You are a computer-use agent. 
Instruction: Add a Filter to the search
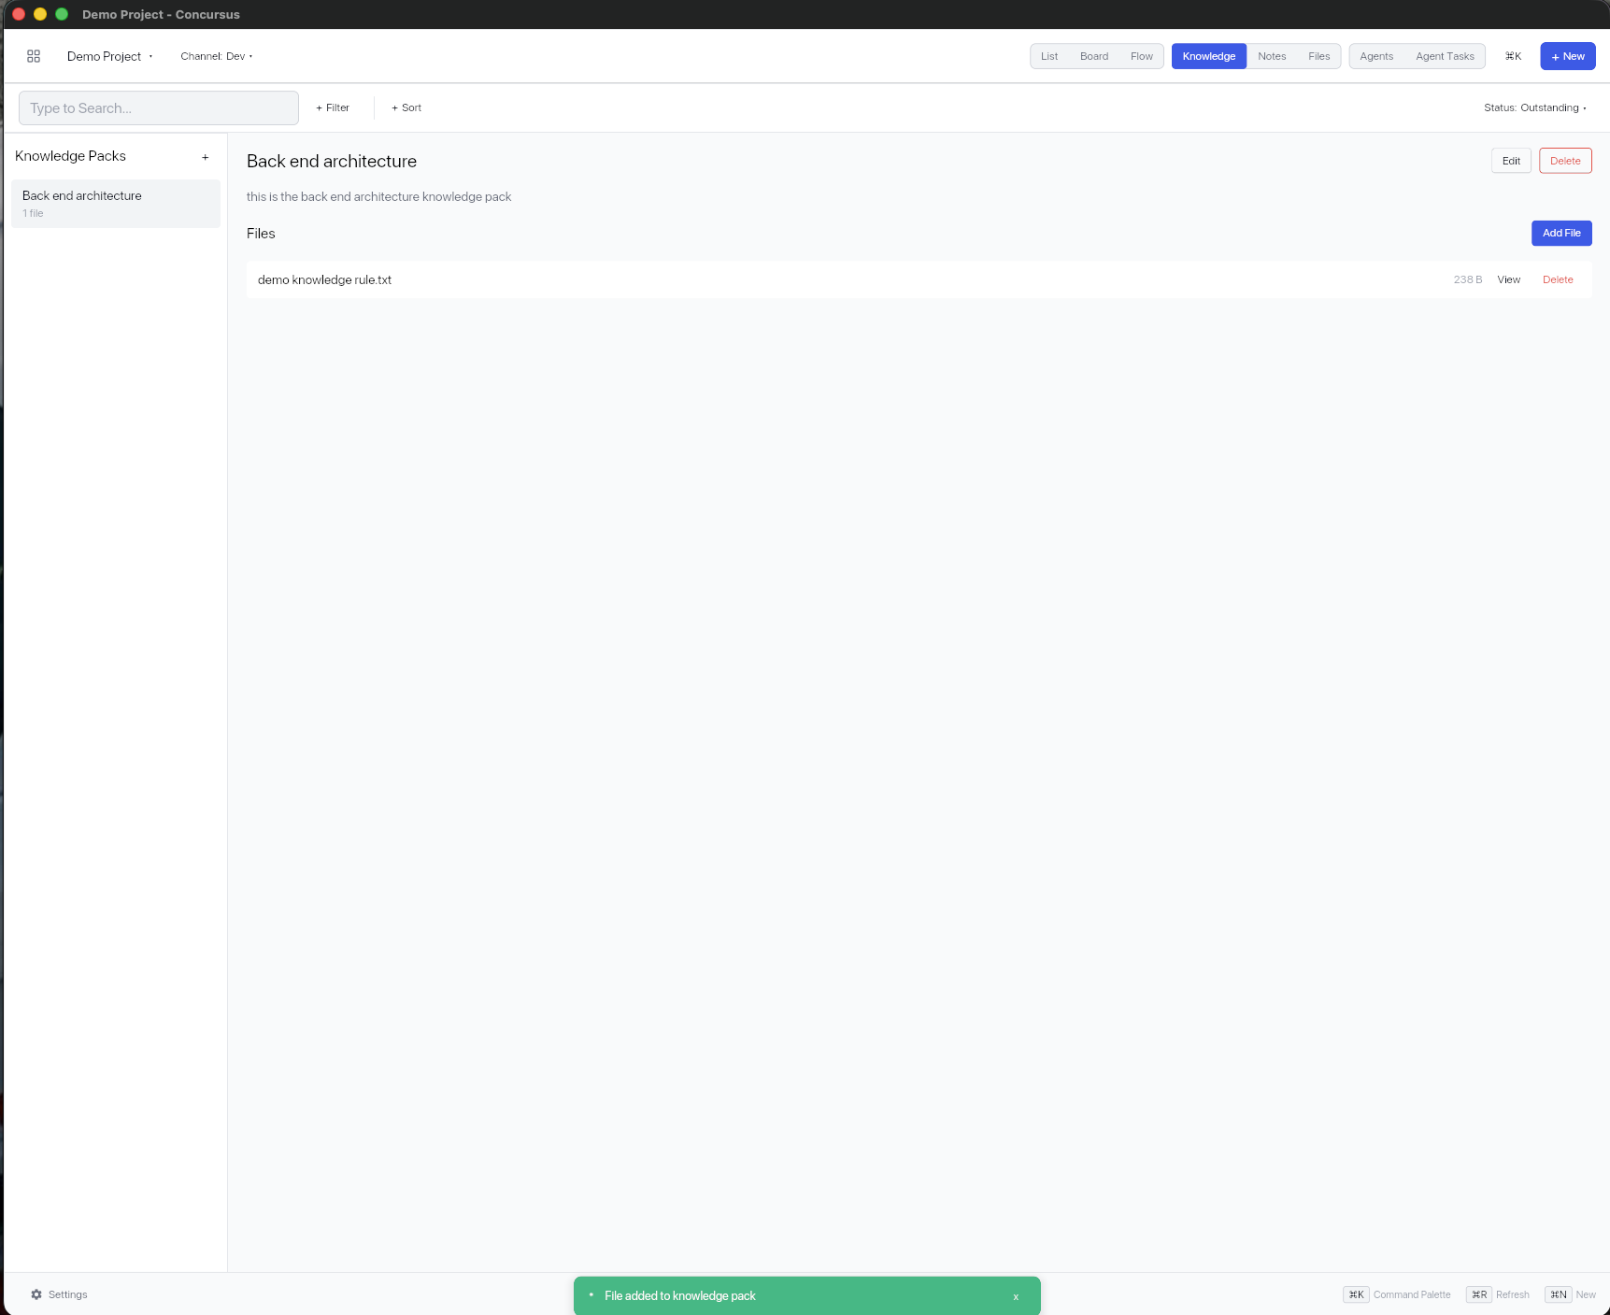pos(333,107)
